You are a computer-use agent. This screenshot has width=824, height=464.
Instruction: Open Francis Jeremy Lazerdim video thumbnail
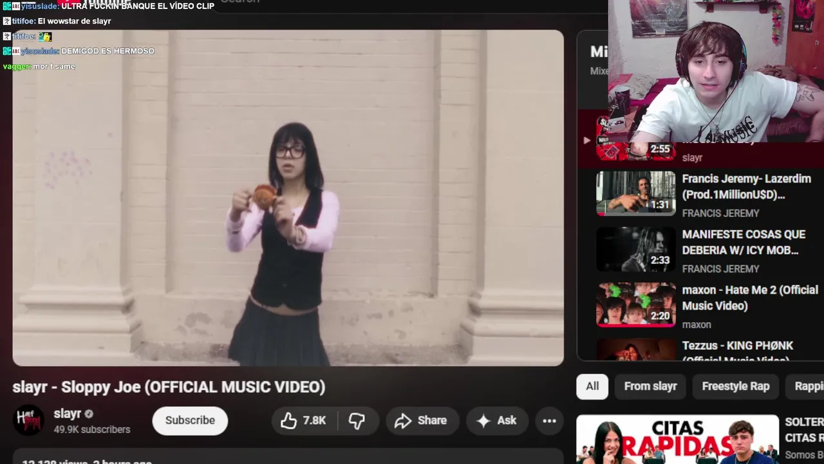point(636,193)
